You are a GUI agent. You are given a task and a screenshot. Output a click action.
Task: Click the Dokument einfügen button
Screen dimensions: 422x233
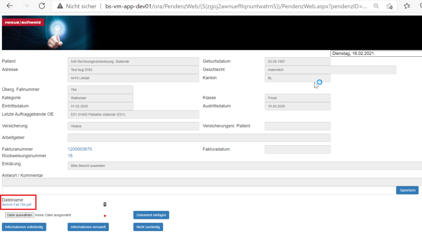coord(151,215)
